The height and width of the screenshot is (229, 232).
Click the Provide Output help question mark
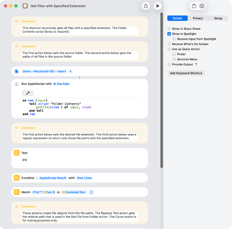click(x=196, y=64)
